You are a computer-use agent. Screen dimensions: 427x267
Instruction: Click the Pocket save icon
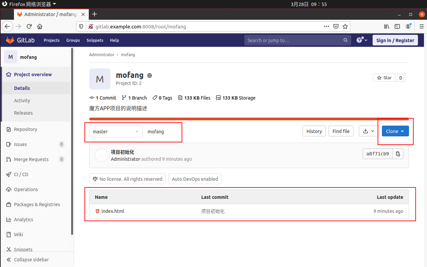(336, 26)
